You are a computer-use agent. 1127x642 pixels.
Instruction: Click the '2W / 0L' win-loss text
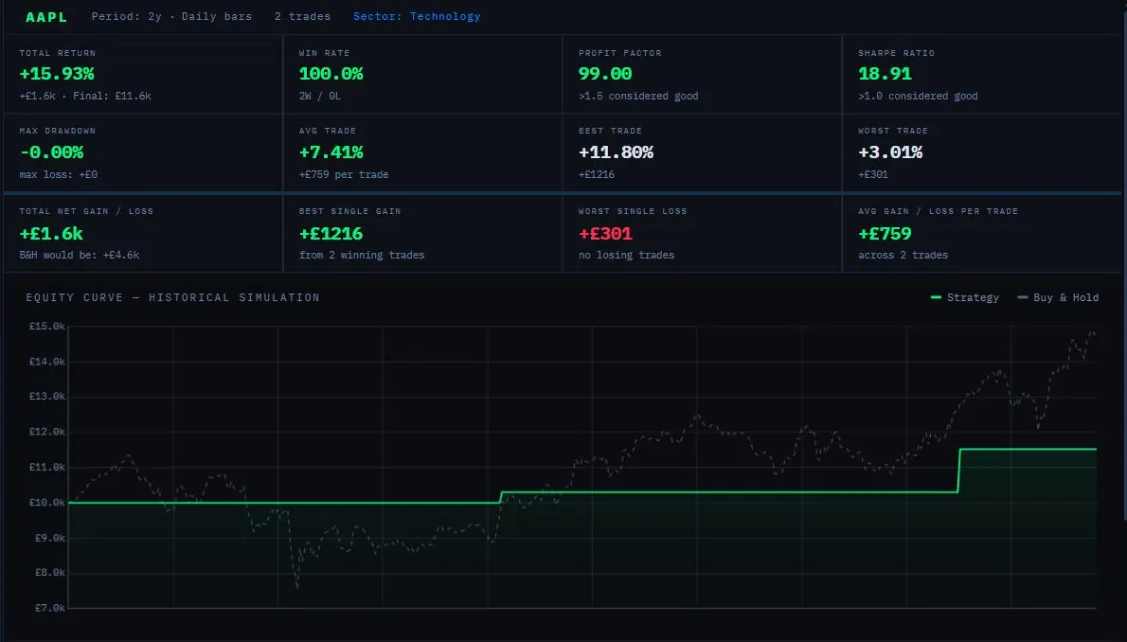320,96
